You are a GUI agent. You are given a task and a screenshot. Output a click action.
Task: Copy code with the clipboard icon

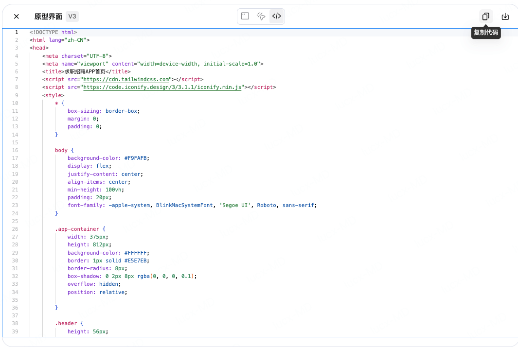(x=485, y=17)
